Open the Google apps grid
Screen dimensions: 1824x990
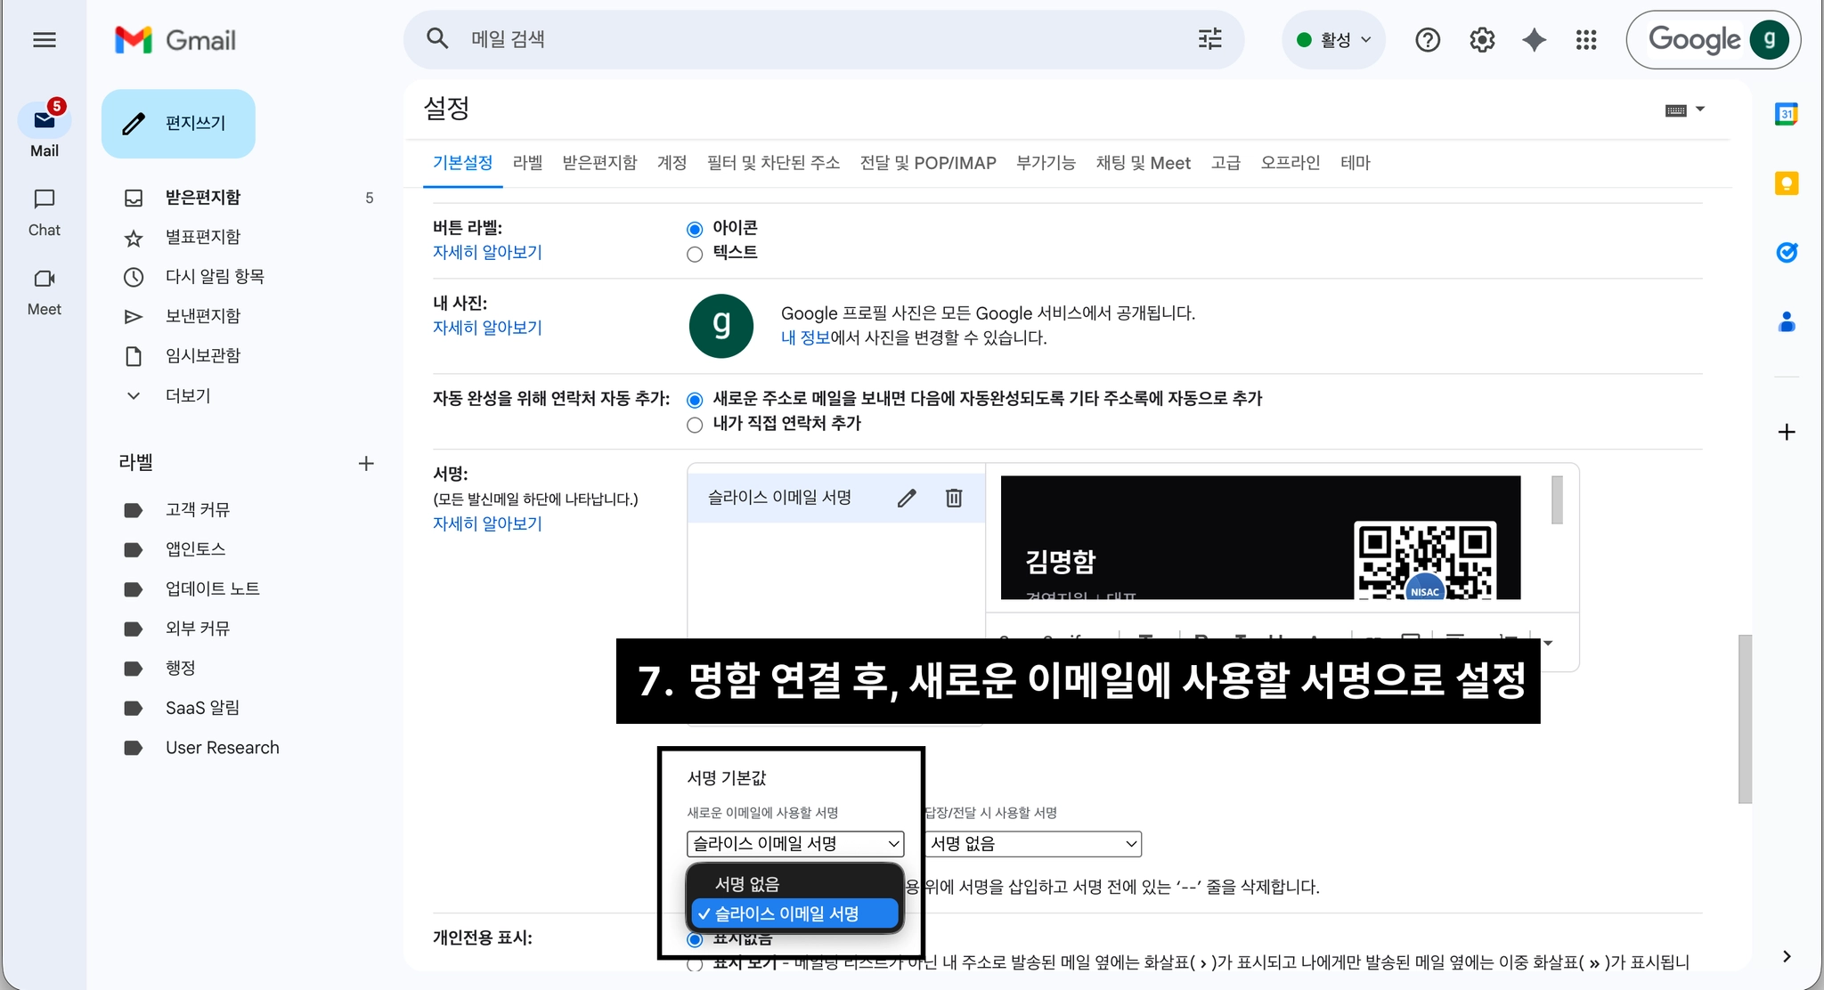tap(1586, 40)
